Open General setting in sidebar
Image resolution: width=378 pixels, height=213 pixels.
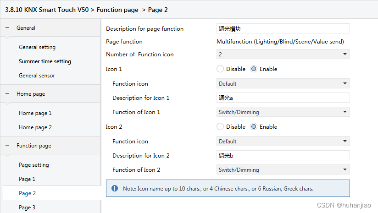pyautogui.click(x=37, y=47)
